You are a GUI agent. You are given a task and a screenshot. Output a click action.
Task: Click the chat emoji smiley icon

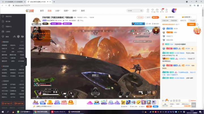(163, 101)
